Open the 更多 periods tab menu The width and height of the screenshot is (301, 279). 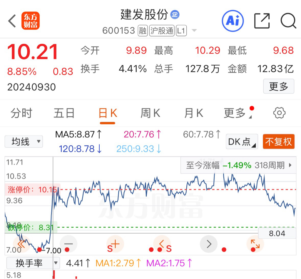tap(238, 113)
